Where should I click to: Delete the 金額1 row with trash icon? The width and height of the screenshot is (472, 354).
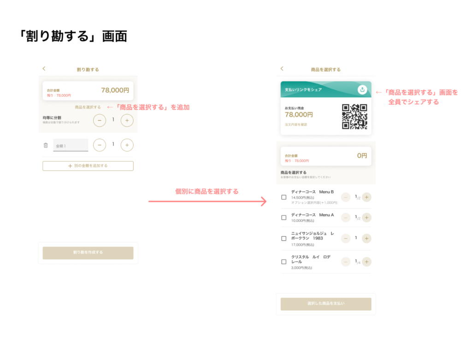[46, 145]
